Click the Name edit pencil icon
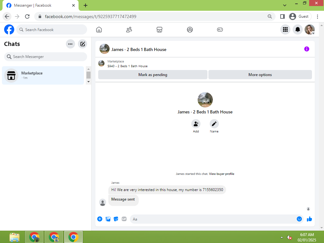 pos(214,124)
